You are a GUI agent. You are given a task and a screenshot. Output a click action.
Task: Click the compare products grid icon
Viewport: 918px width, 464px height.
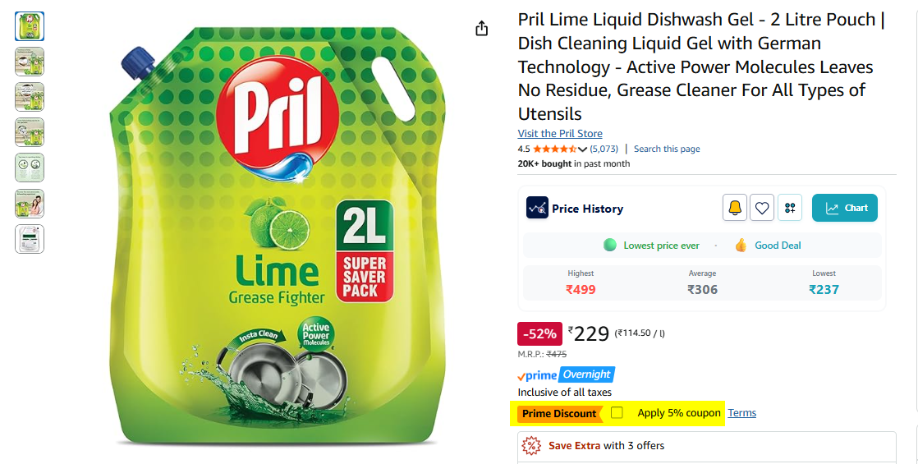(x=790, y=208)
